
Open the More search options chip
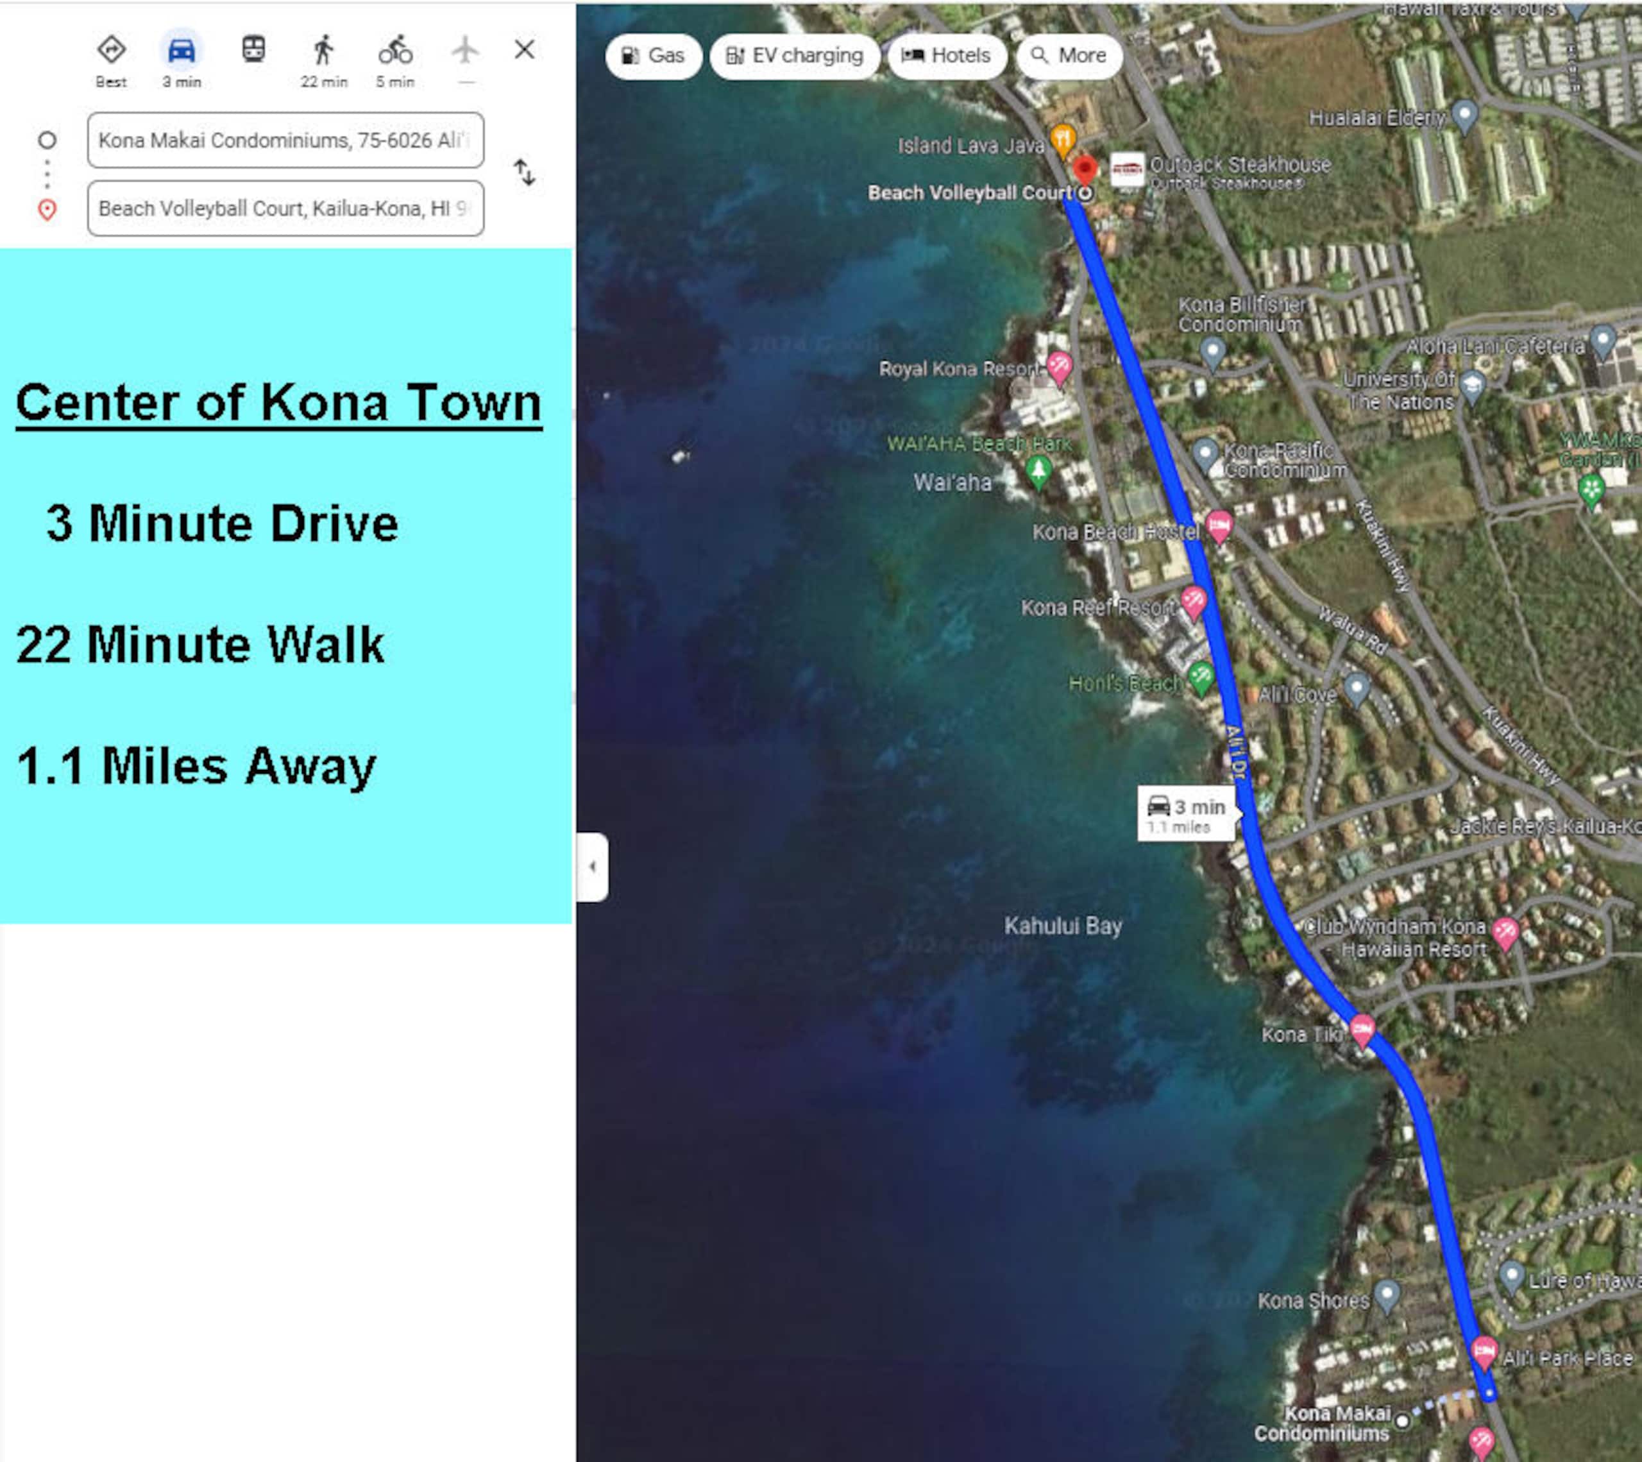(1069, 56)
